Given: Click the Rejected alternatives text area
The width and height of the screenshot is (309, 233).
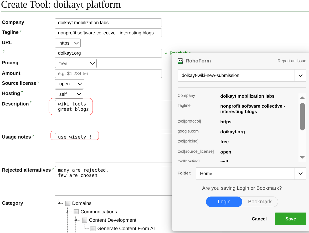Looking at the screenshot, I should click(113, 181).
